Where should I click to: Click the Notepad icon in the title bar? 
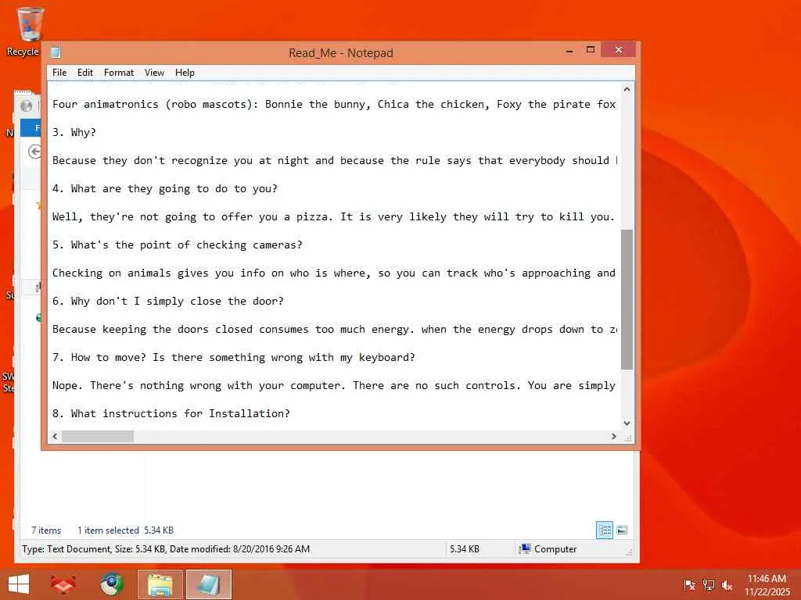pyautogui.click(x=56, y=52)
